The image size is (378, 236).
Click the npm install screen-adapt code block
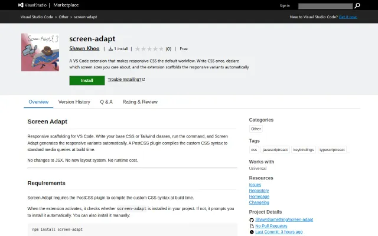[x=132, y=230]
